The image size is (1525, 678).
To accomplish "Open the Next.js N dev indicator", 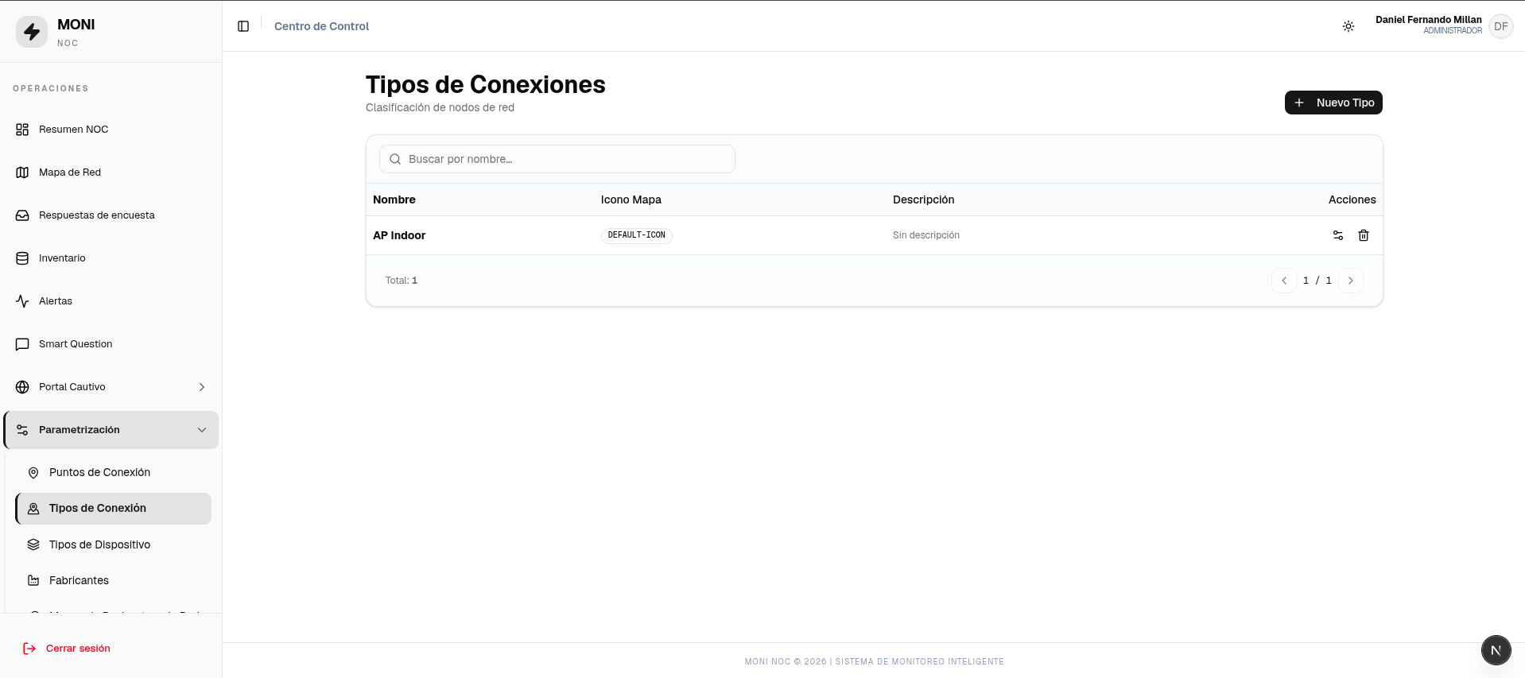I will [1496, 650].
